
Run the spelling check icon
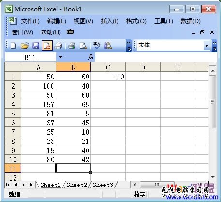pyautogui.click(x=97, y=46)
